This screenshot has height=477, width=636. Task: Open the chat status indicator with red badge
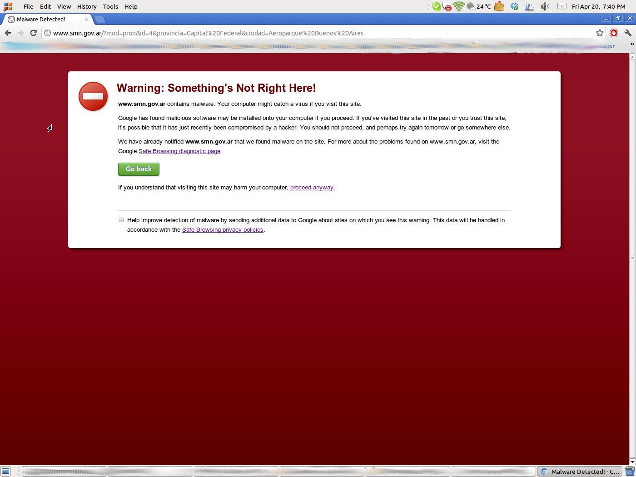point(447,6)
